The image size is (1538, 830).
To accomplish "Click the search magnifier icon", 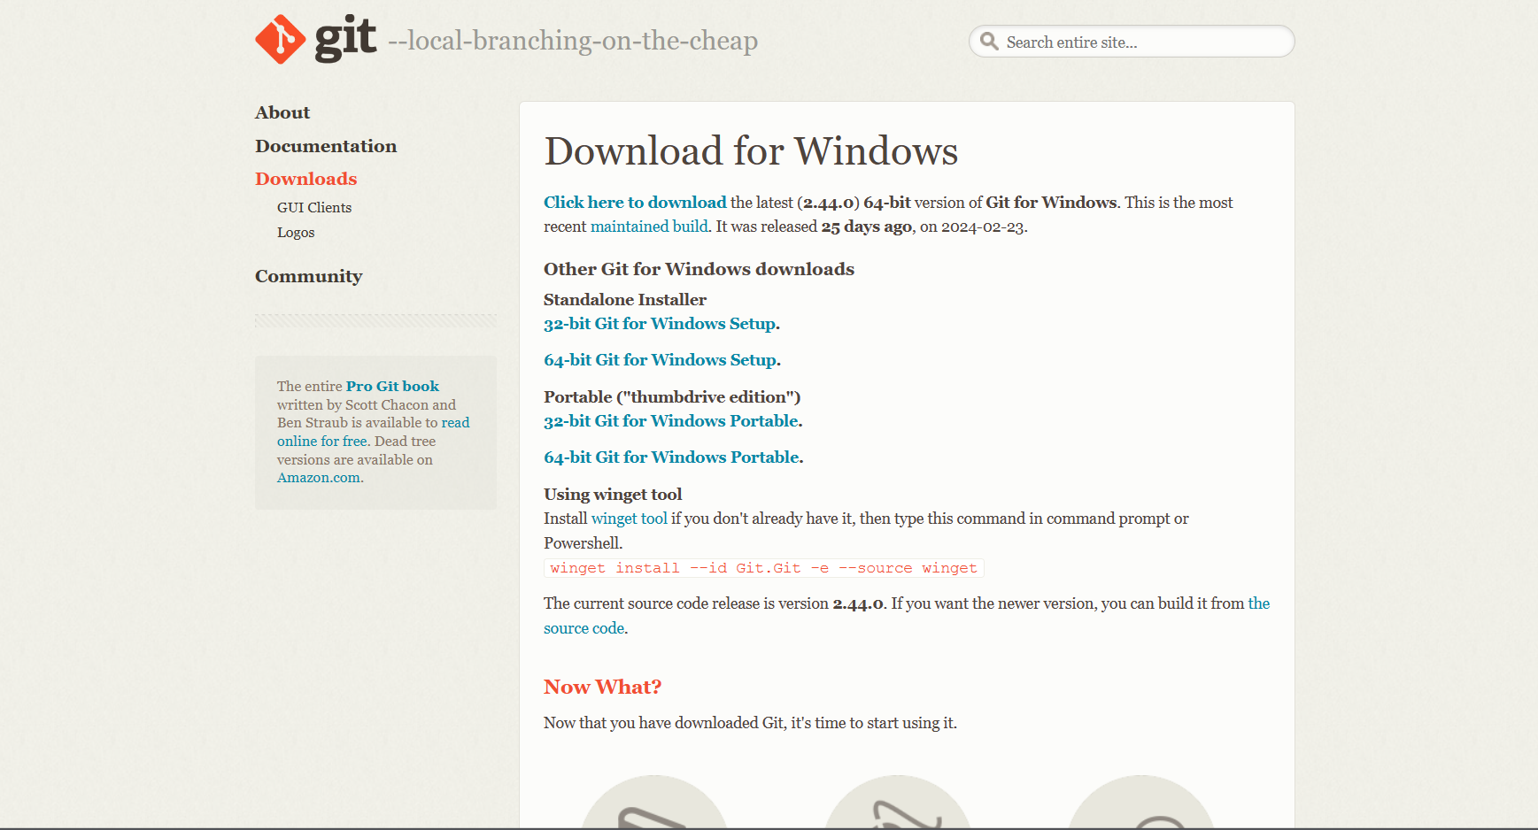I will point(989,42).
